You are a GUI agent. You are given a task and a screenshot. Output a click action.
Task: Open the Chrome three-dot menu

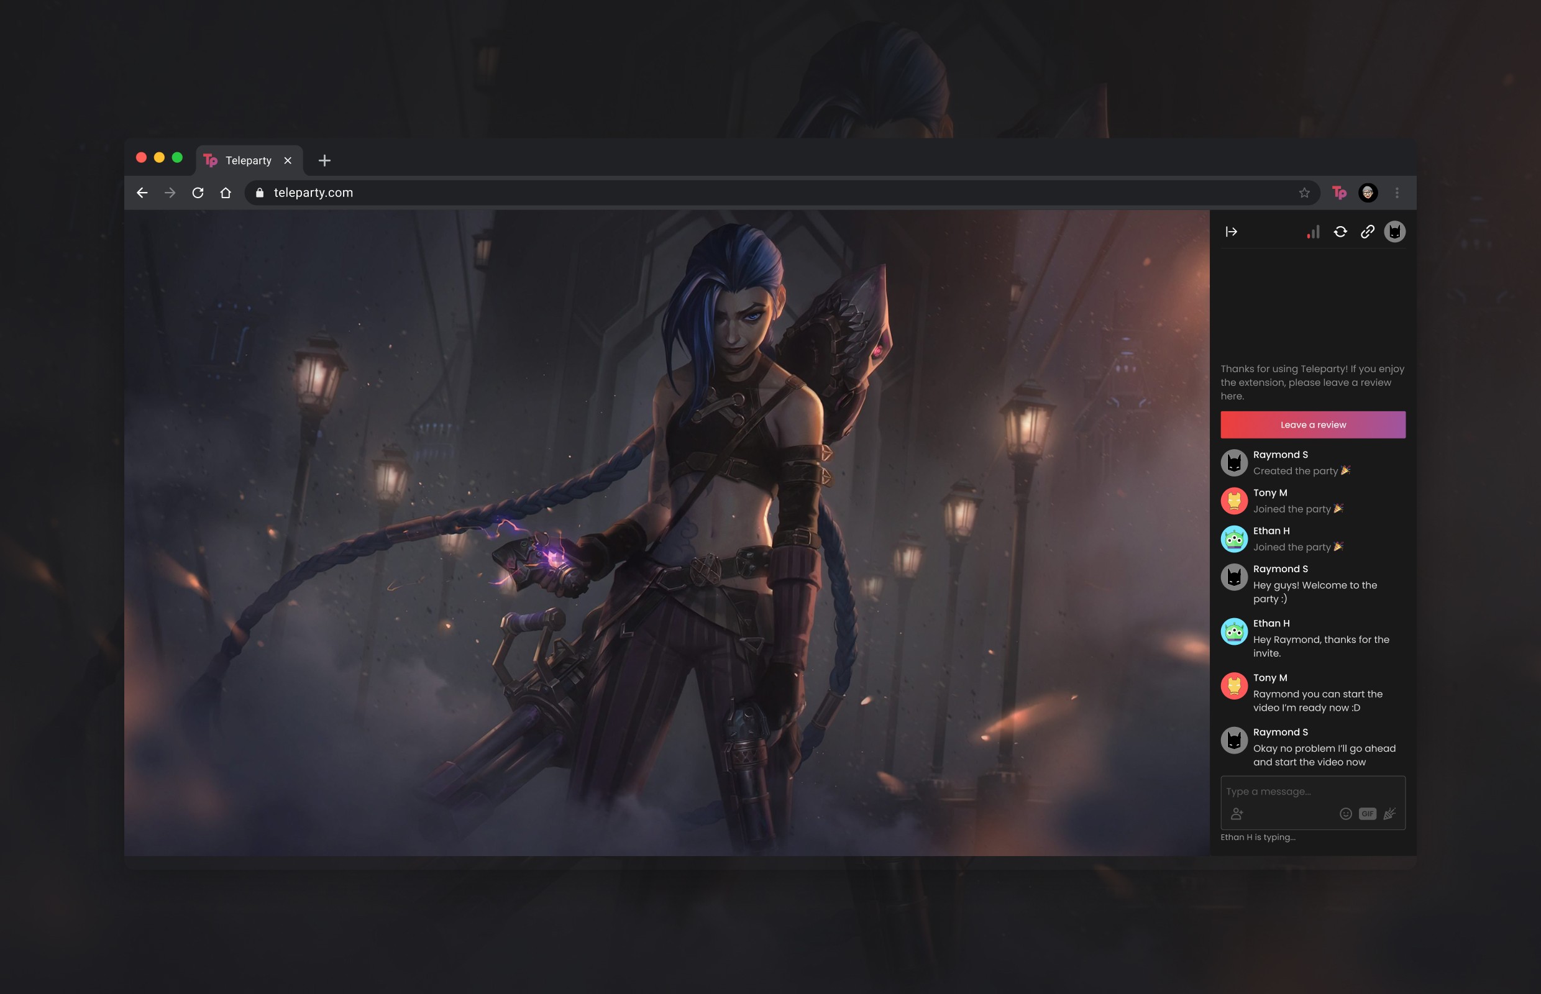[1397, 193]
